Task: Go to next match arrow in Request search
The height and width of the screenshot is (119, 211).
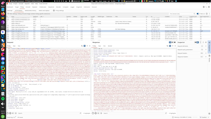Action: [16, 113]
